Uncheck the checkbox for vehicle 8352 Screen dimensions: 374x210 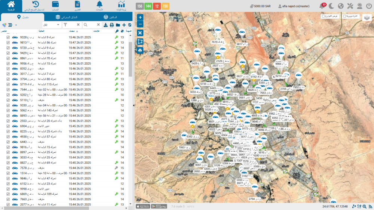[8, 69]
